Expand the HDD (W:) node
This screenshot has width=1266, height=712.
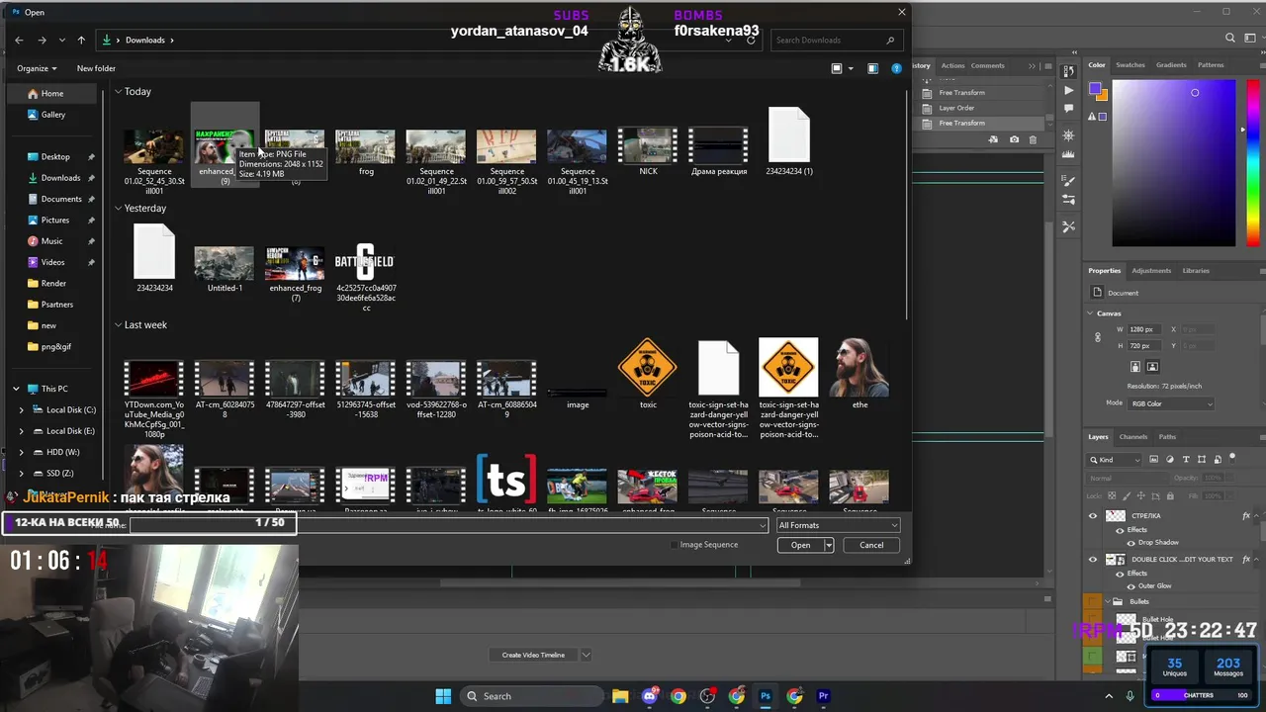coord(22,452)
